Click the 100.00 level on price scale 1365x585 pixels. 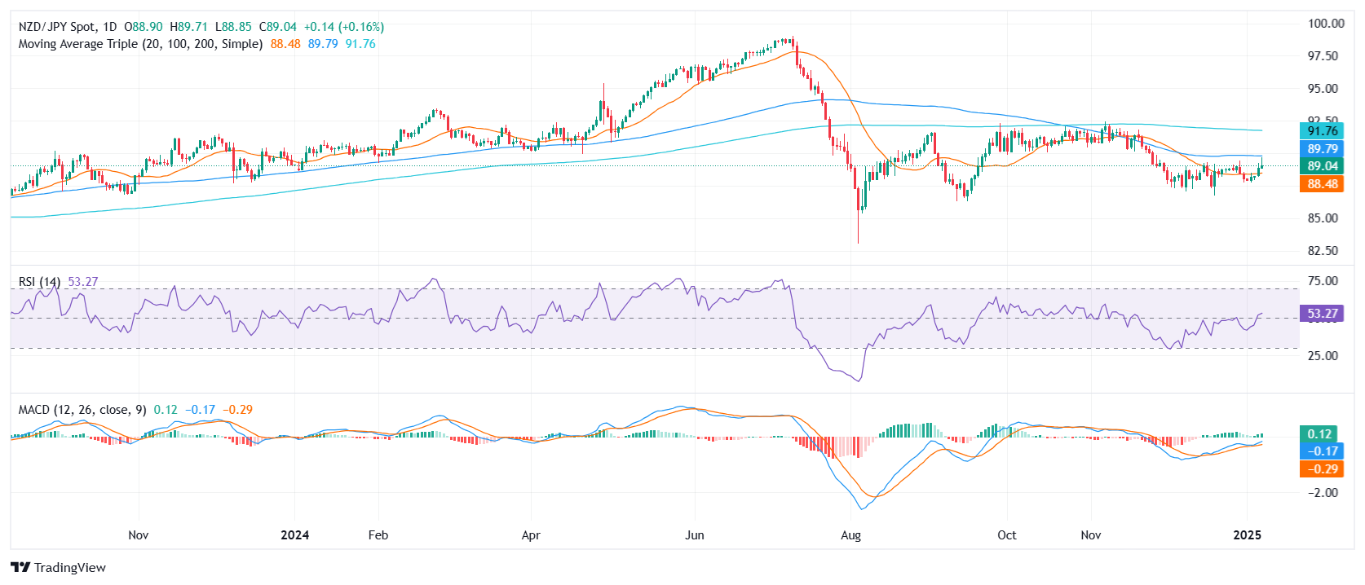point(1326,24)
